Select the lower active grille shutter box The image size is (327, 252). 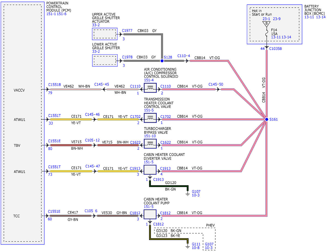(105, 61)
